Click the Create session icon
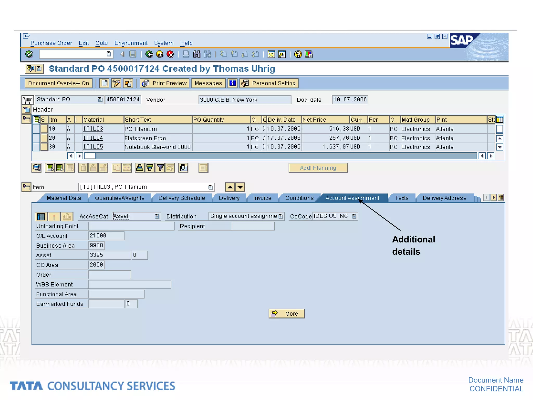The height and width of the screenshot is (400, 533). [x=271, y=54]
